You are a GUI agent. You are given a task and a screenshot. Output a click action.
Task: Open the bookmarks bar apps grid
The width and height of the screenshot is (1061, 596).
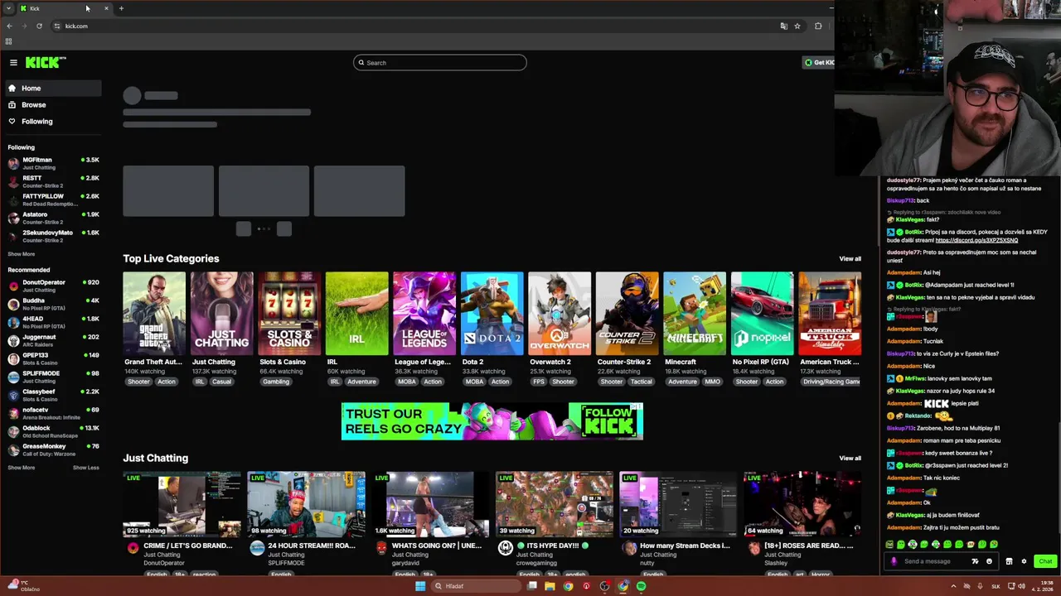click(x=9, y=41)
